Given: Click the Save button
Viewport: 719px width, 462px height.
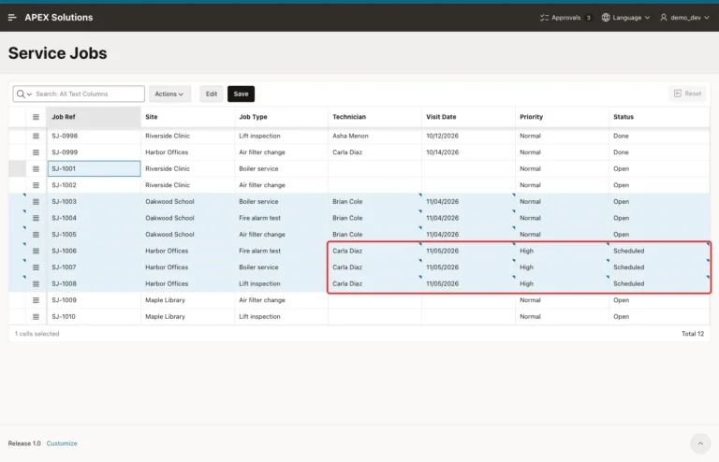Looking at the screenshot, I should pos(241,94).
